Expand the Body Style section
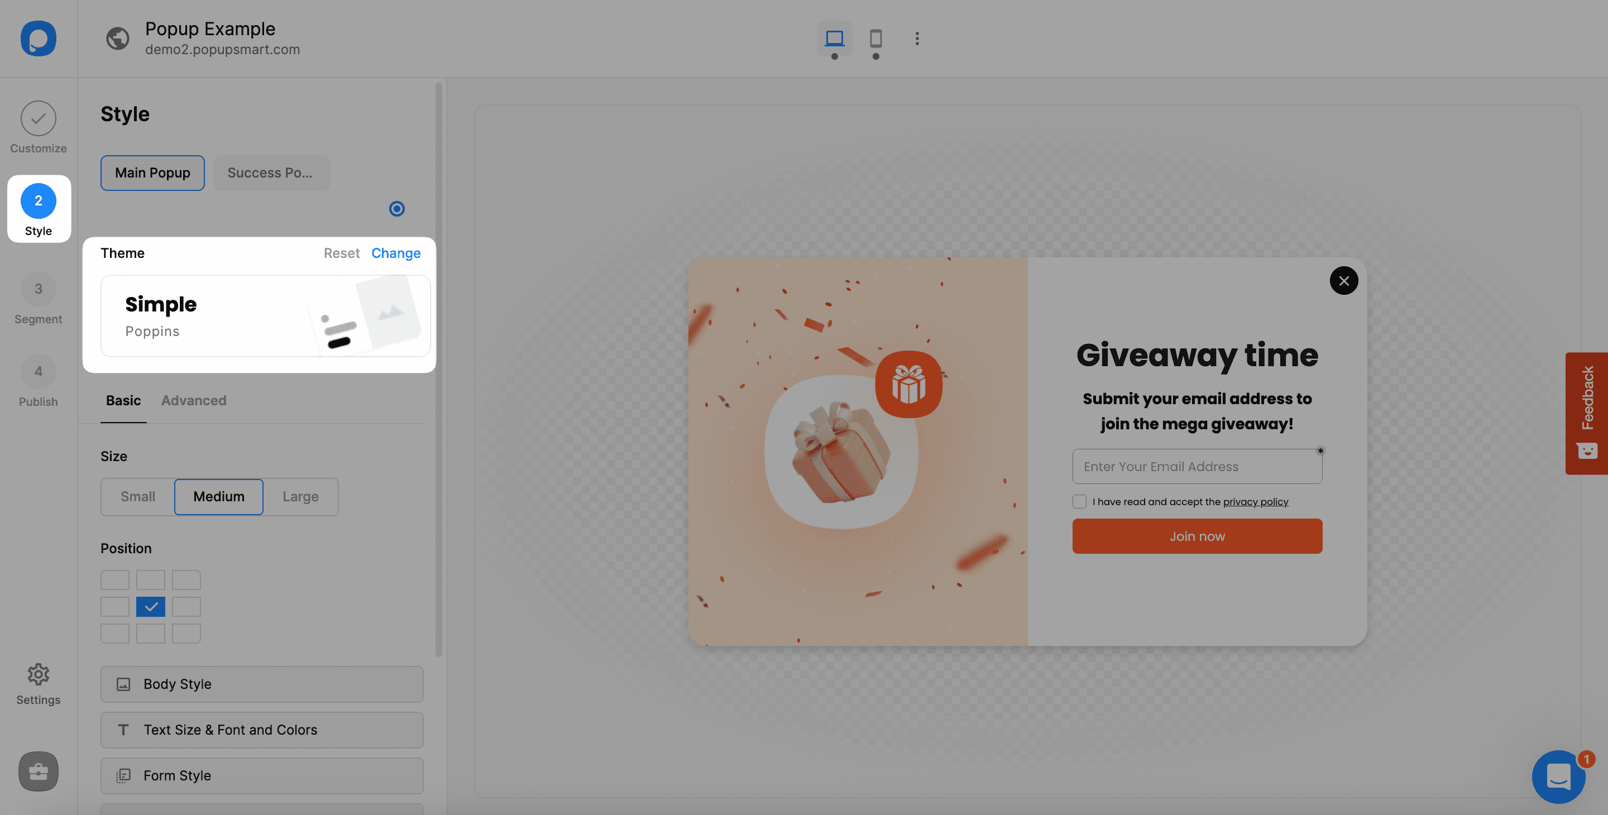 click(262, 684)
